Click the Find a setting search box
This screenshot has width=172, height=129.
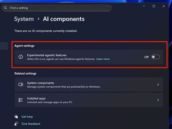pyautogui.click(x=57, y=8)
